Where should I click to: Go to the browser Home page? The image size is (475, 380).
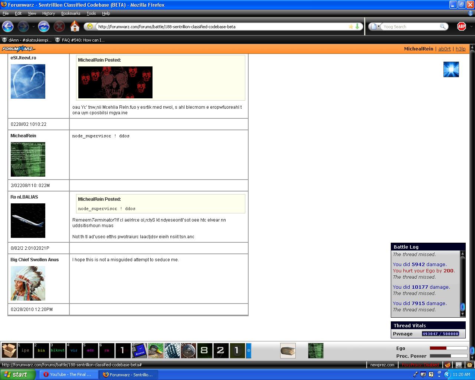(75, 26)
